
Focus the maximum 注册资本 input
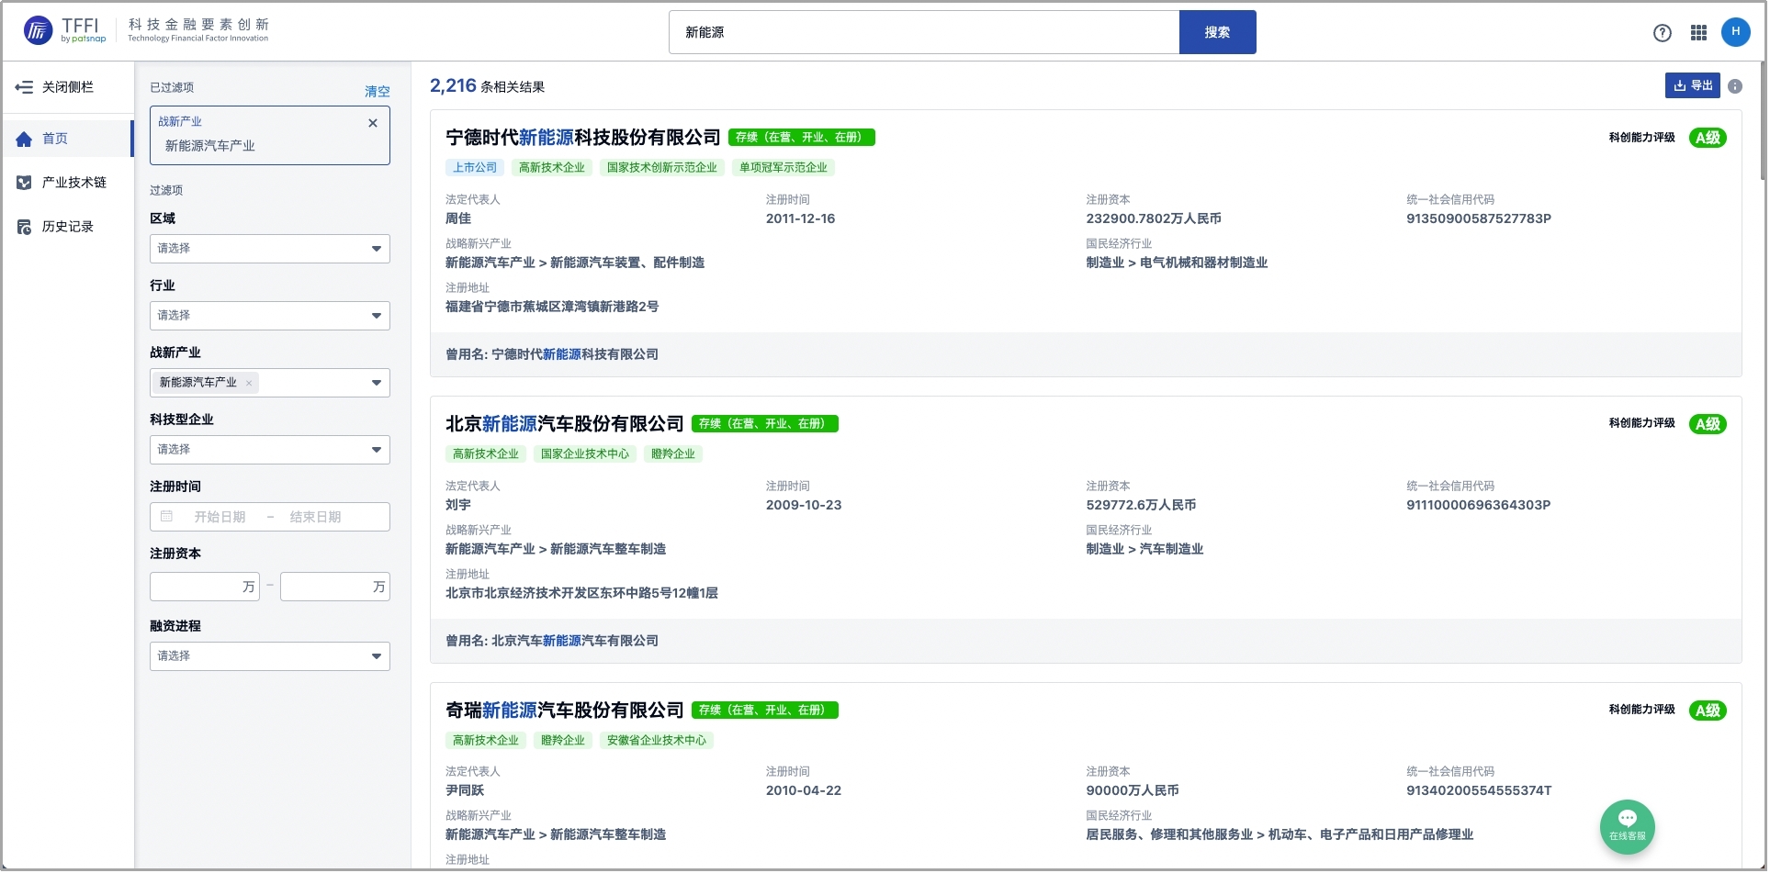click(x=334, y=587)
